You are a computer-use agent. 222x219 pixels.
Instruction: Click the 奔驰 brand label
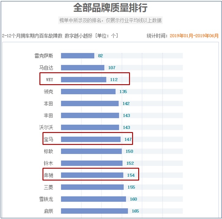[x=48, y=175]
